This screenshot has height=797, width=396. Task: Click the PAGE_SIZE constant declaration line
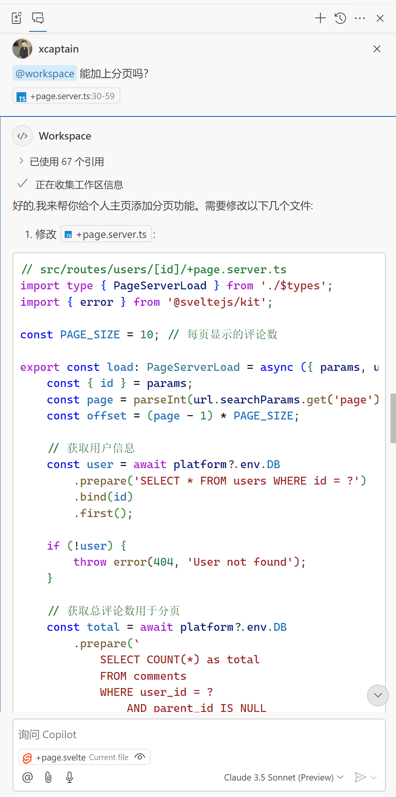tap(149, 334)
